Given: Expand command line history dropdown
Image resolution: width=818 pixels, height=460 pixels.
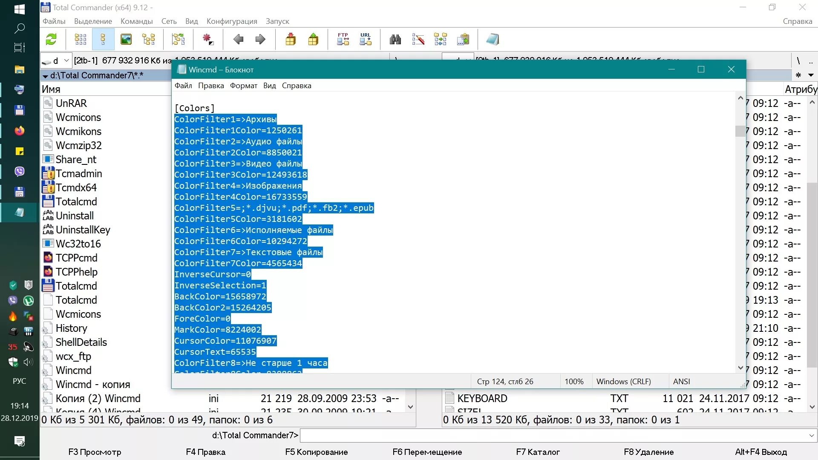Looking at the screenshot, I should click(811, 435).
